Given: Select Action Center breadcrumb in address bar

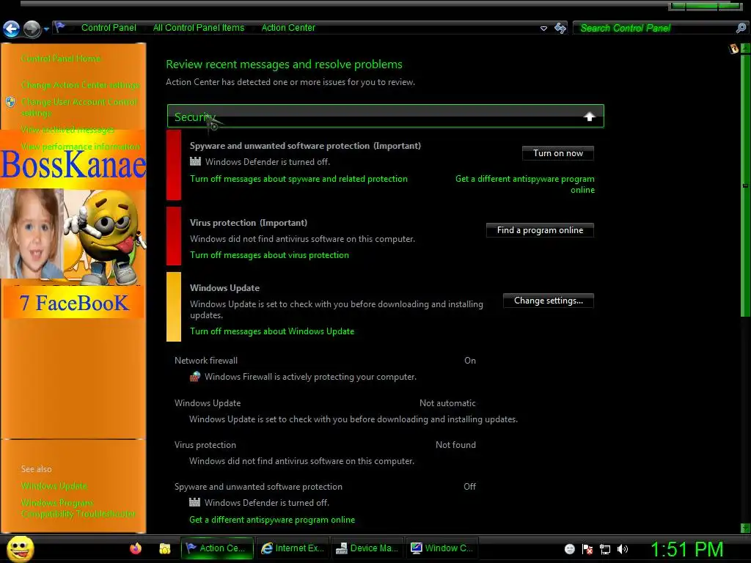Looking at the screenshot, I should click(287, 28).
